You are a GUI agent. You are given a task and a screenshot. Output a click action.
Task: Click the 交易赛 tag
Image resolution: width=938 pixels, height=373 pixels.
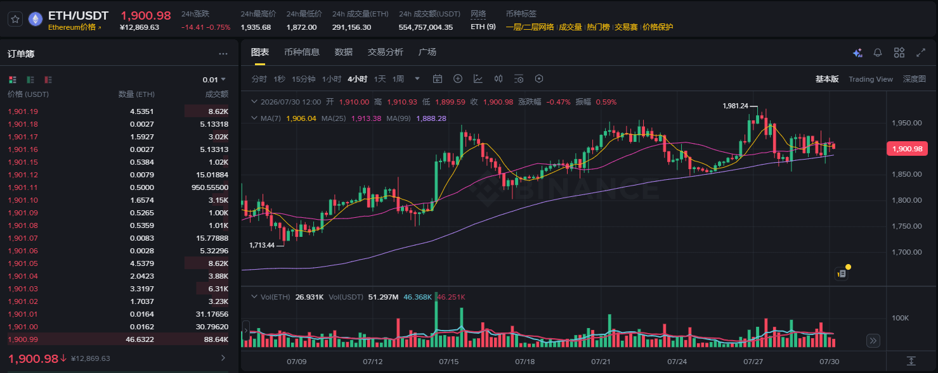pyautogui.click(x=626, y=27)
